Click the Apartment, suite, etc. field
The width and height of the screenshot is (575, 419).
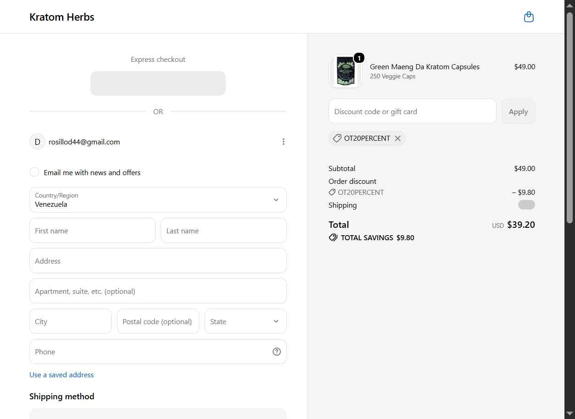(158, 291)
